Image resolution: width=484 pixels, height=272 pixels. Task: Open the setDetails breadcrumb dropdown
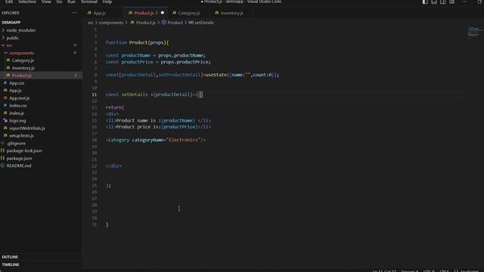204,23
